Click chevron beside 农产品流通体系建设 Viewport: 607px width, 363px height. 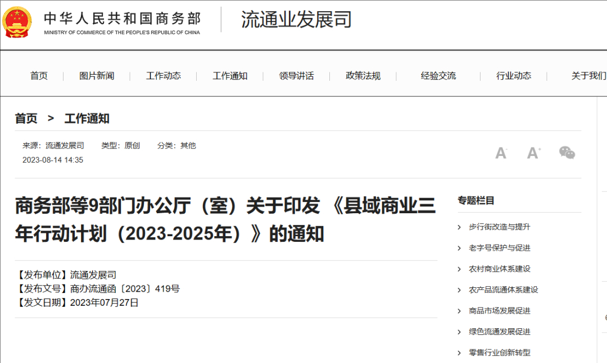pos(460,290)
